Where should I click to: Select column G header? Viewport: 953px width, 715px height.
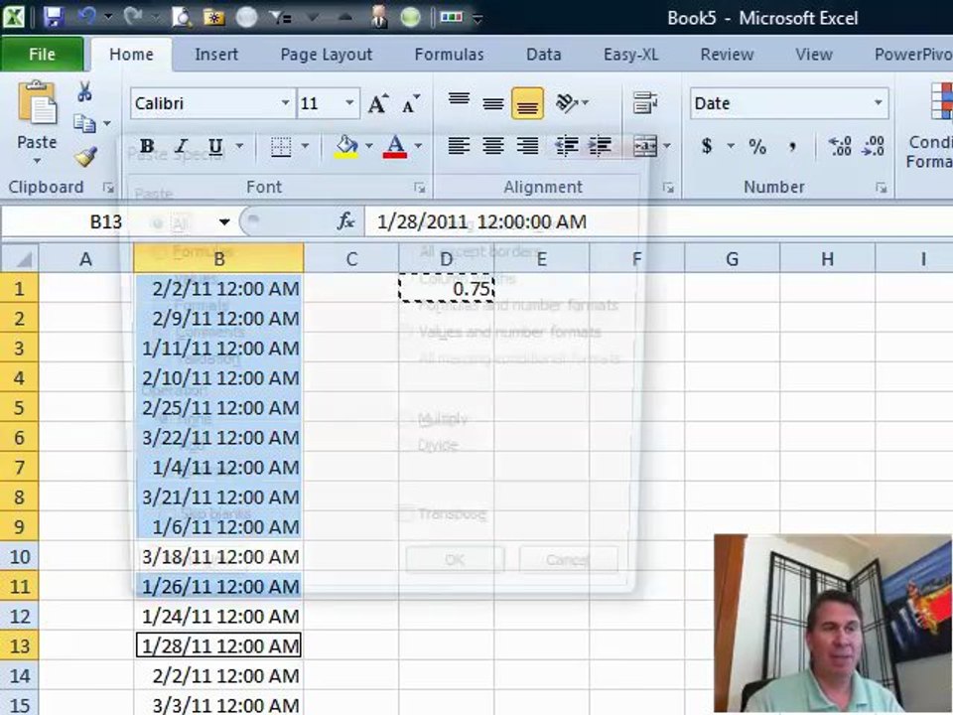(x=732, y=259)
